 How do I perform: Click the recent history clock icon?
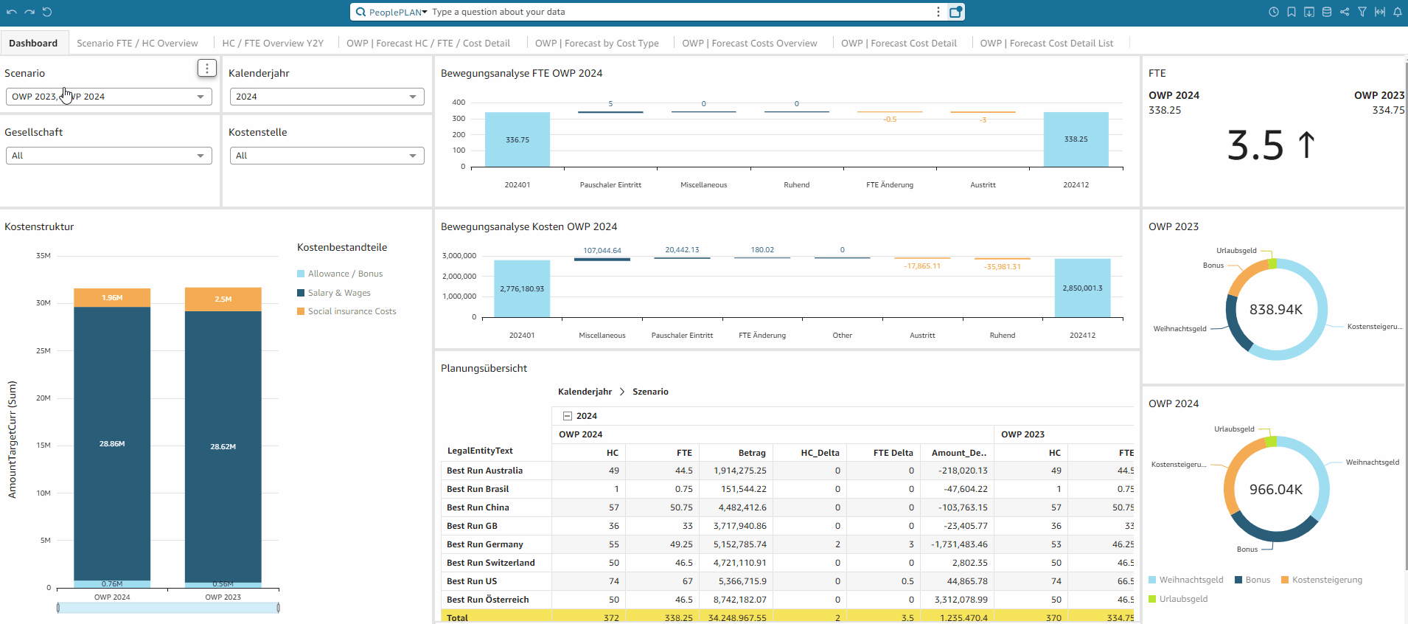pyautogui.click(x=1274, y=12)
